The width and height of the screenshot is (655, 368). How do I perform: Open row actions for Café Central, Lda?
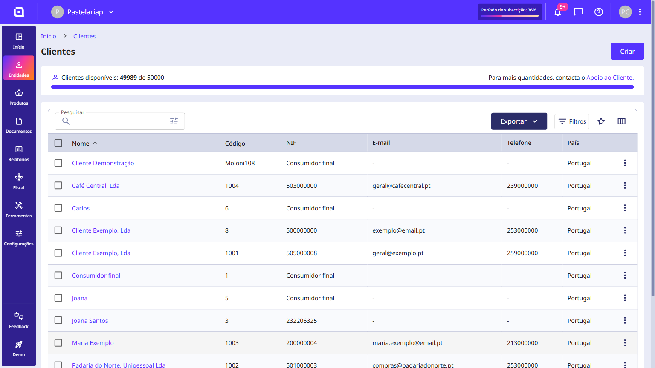[625, 186]
